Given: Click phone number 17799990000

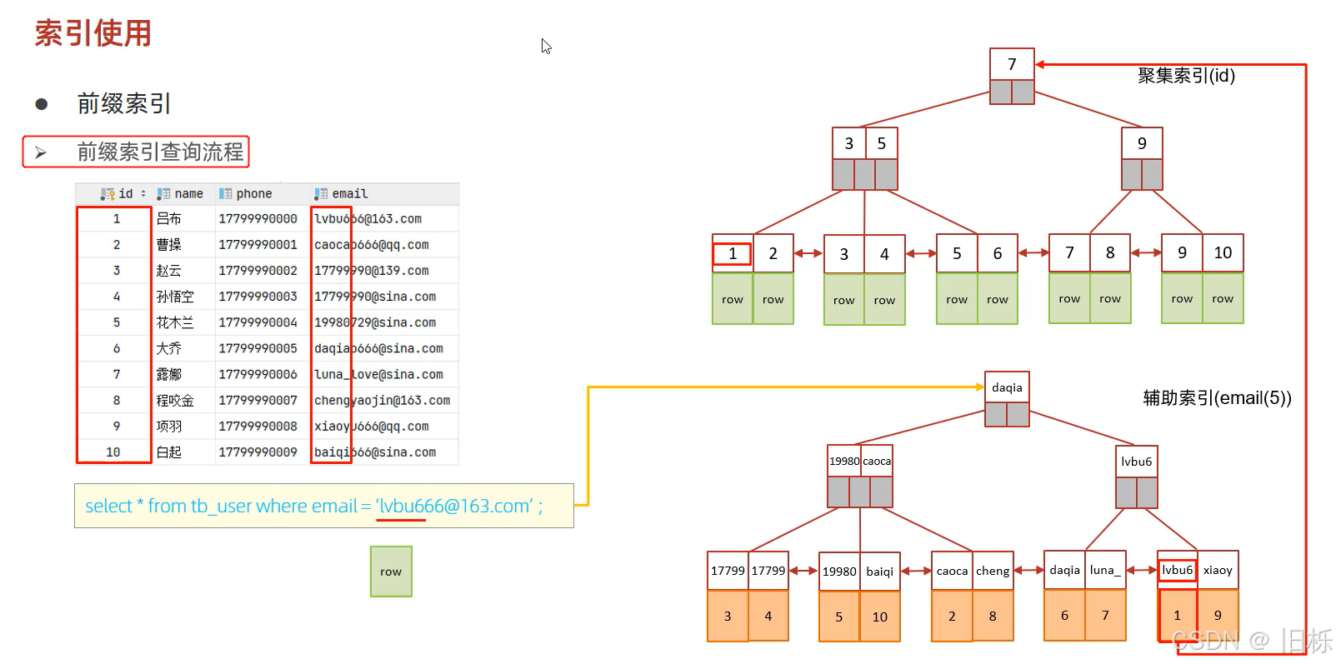Looking at the screenshot, I should click(258, 219).
